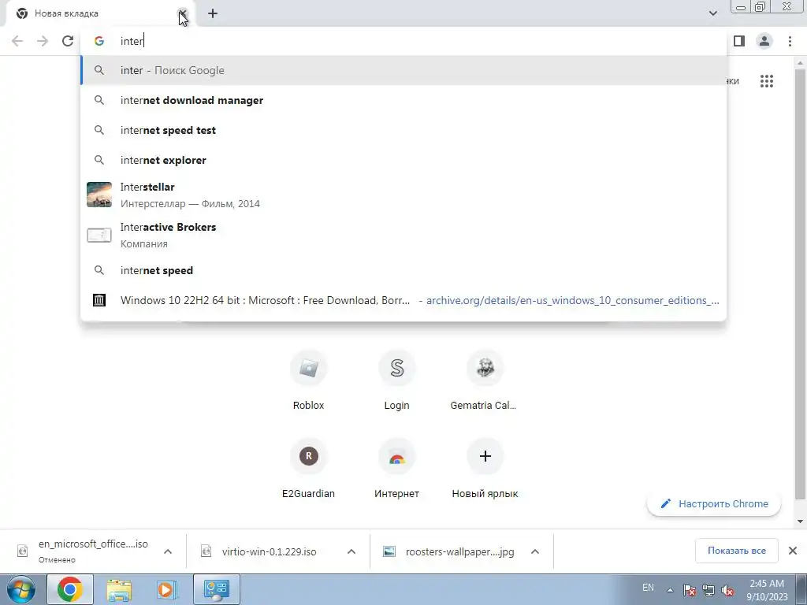The image size is (807, 605).
Task: Click the Настроить Chrome button
Action: (714, 503)
